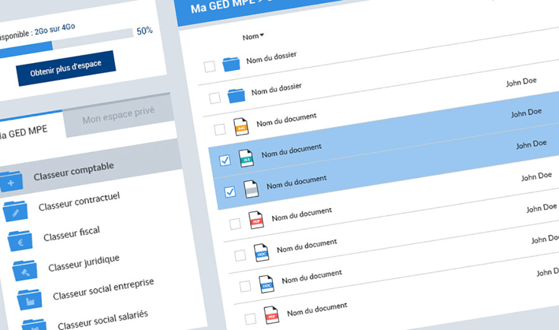The height and width of the screenshot is (330, 559).
Task: Click the 2Go sur 4Go storage text
Action: tap(55, 29)
